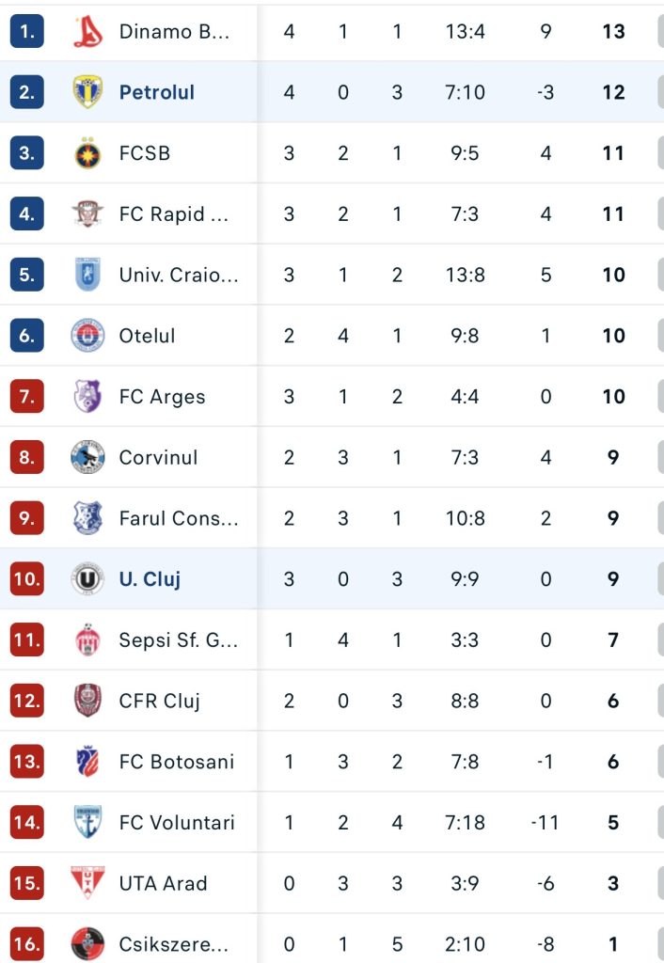Tap the Corvinul raven crest
664x963 pixels.
pos(87,457)
